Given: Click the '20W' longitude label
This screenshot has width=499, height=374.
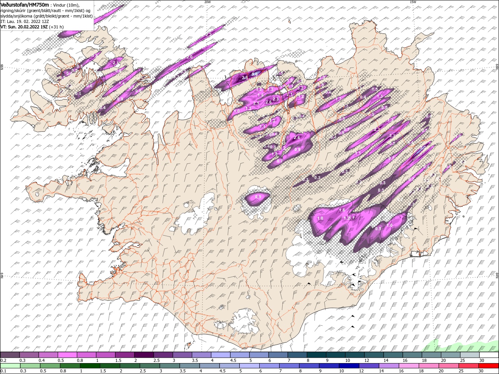Looking at the screenshot, I should click(208, 2).
